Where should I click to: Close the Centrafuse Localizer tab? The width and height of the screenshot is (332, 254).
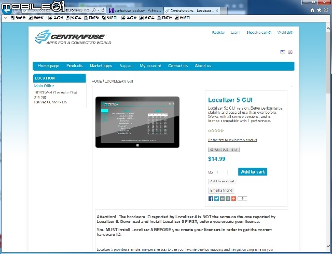click(217, 10)
